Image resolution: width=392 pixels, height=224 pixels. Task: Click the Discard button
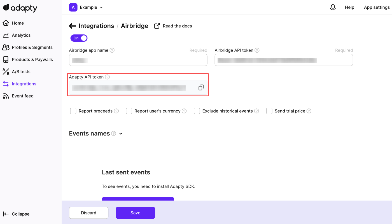(x=88, y=213)
